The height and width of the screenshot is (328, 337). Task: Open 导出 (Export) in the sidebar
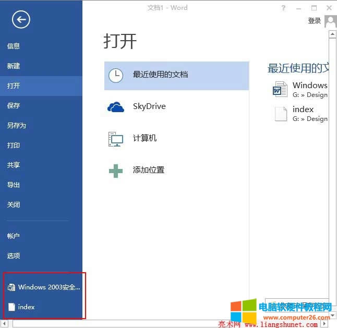(x=14, y=185)
